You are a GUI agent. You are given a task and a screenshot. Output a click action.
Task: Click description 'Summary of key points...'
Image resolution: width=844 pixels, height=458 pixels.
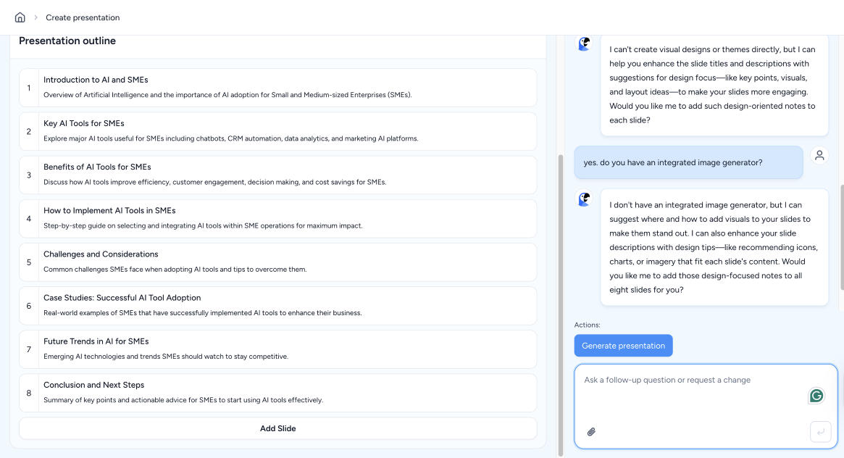(x=183, y=400)
